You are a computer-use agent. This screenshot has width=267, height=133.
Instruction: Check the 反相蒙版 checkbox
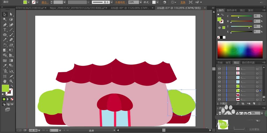pos(247,129)
